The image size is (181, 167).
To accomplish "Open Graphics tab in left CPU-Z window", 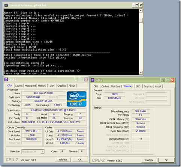I will [x=62, y=86].
